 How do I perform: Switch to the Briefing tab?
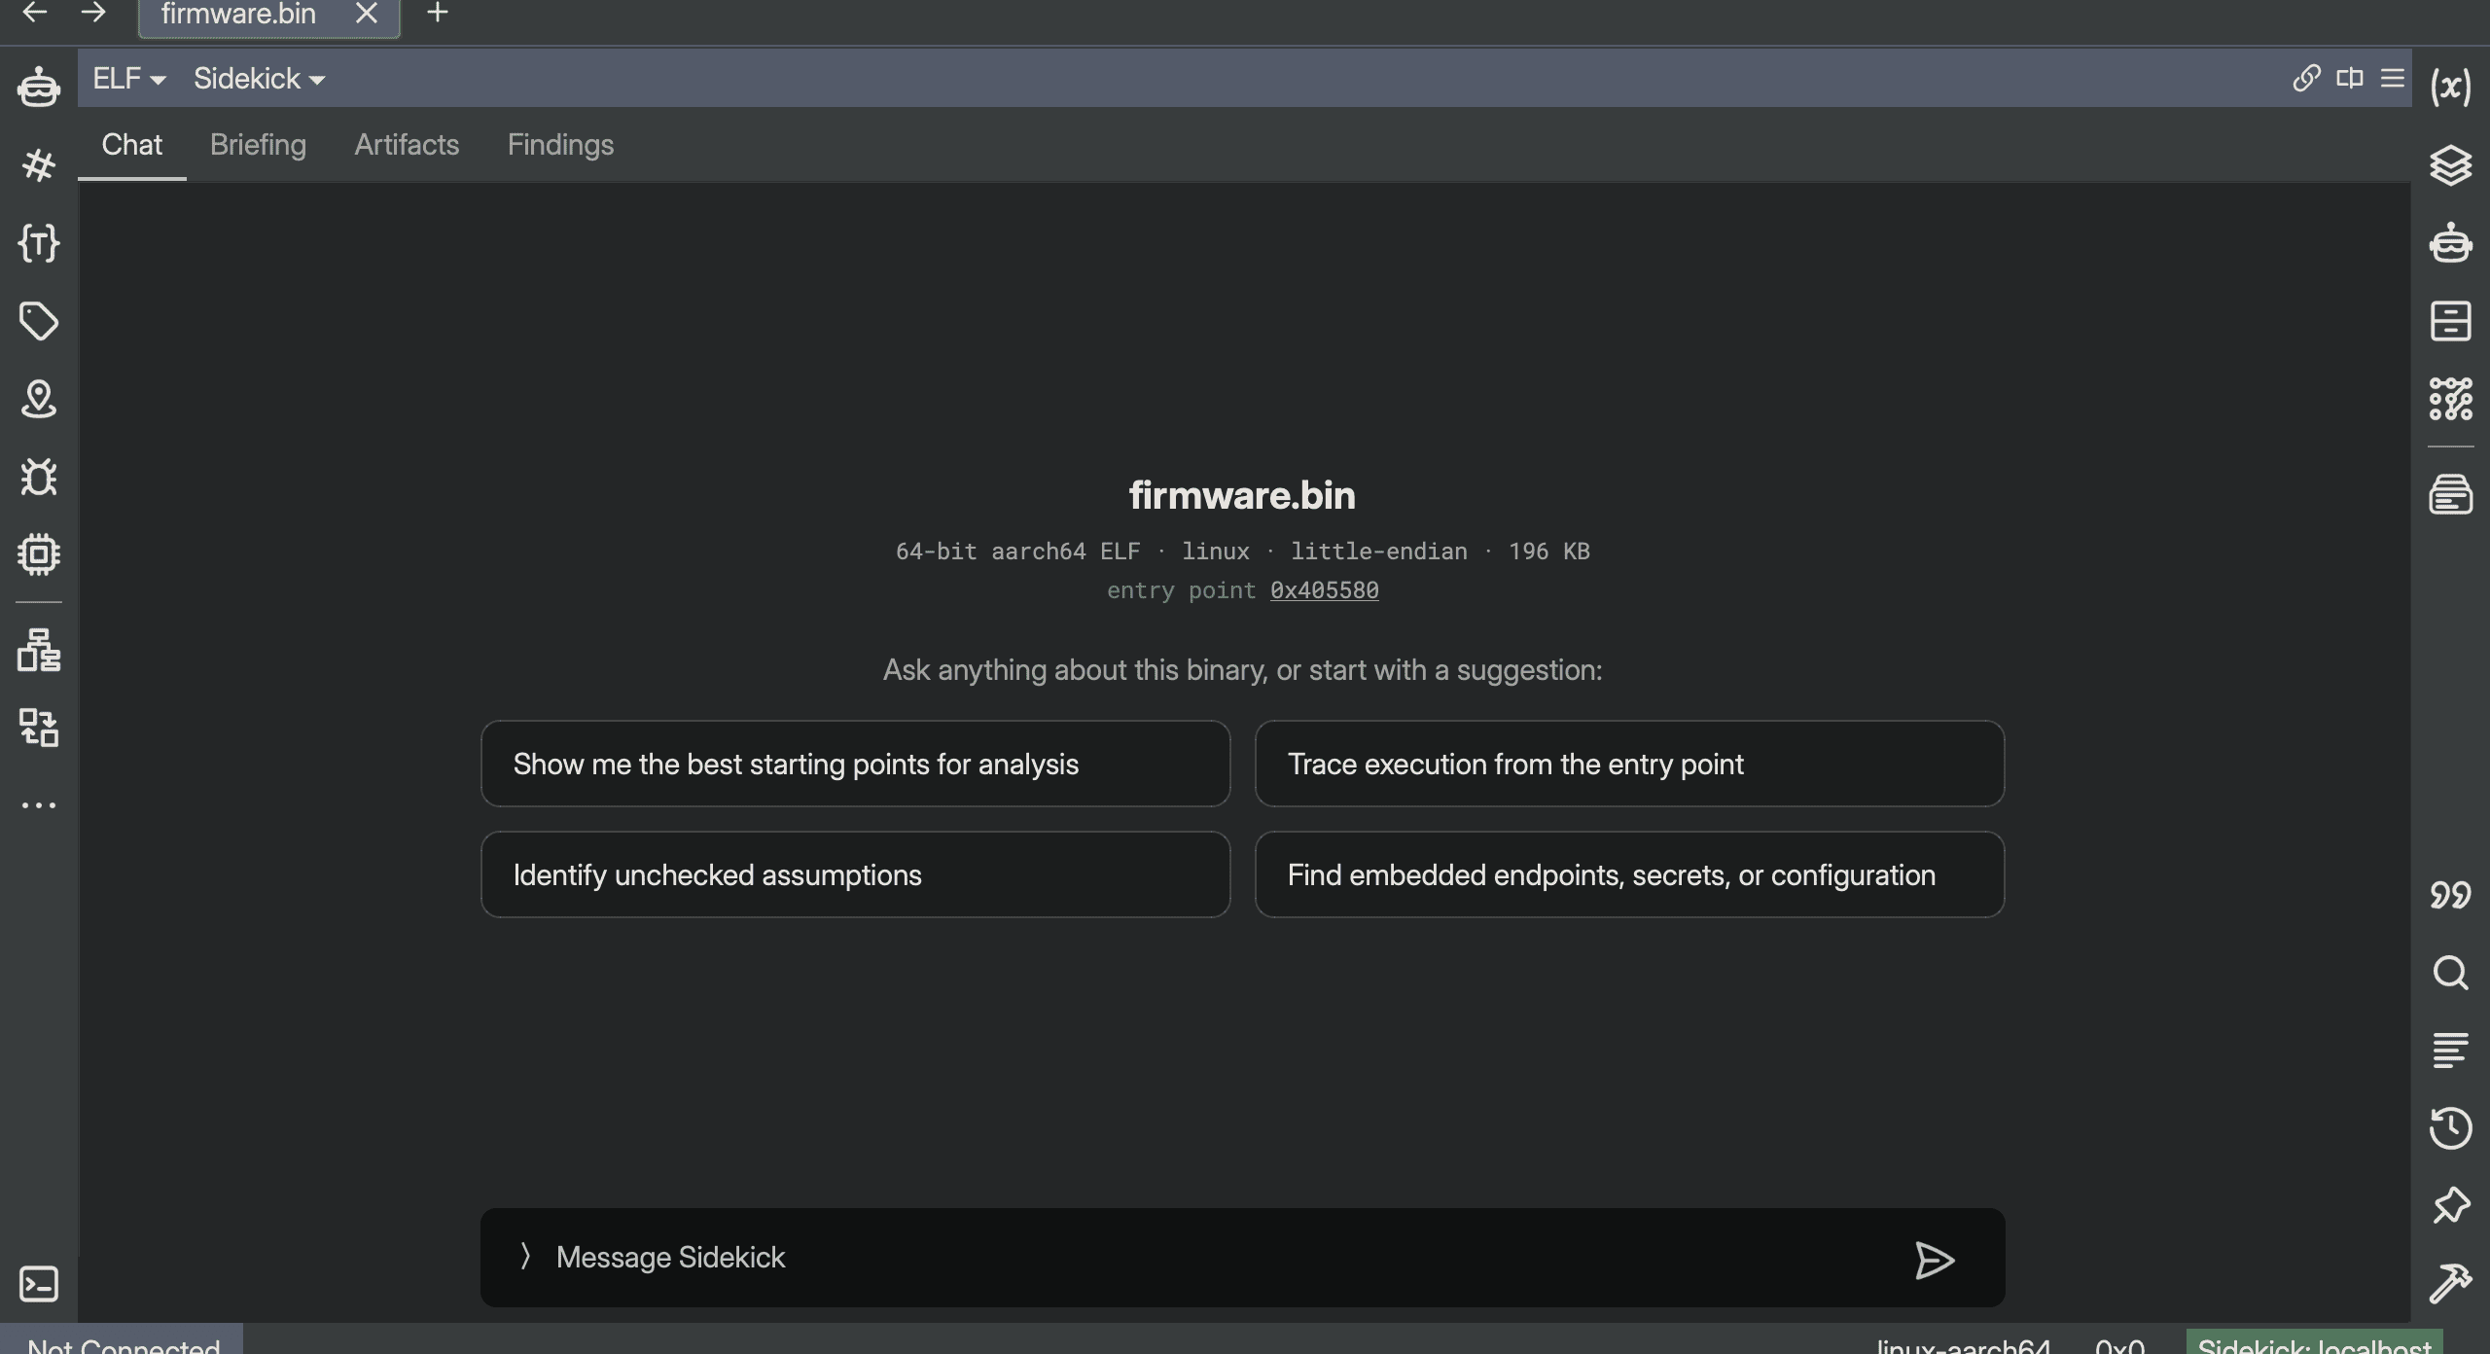tap(258, 145)
